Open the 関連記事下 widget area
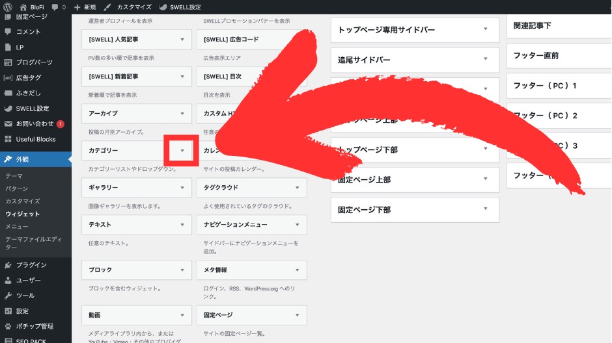The image size is (612, 343). tap(559, 26)
